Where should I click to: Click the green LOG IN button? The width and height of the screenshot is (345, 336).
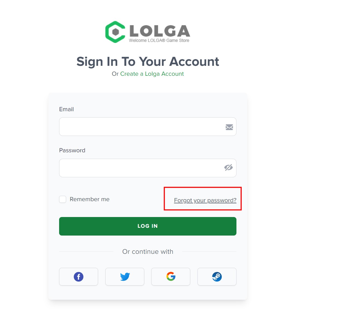tap(148, 226)
